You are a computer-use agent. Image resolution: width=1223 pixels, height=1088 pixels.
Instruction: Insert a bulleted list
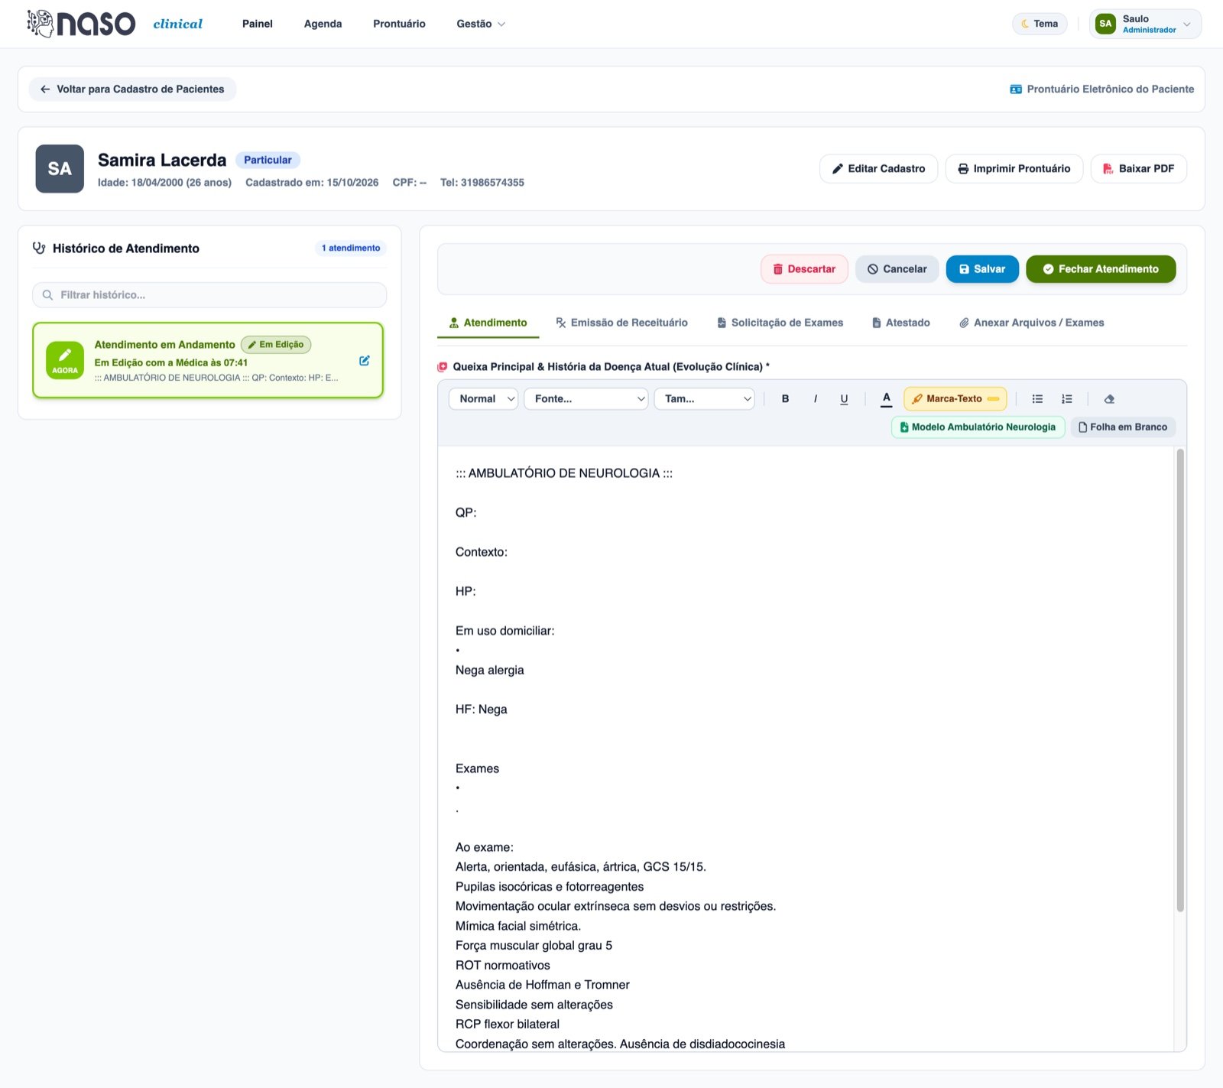pyautogui.click(x=1037, y=399)
